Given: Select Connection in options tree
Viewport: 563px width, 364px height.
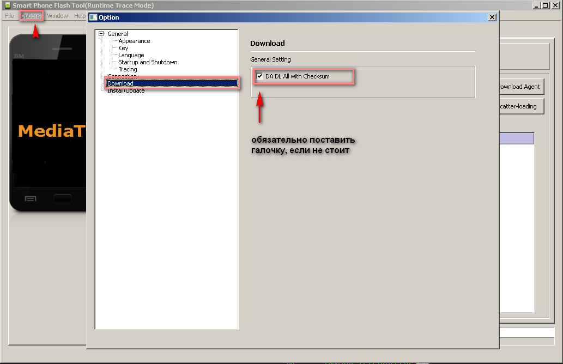Looking at the screenshot, I should (122, 76).
